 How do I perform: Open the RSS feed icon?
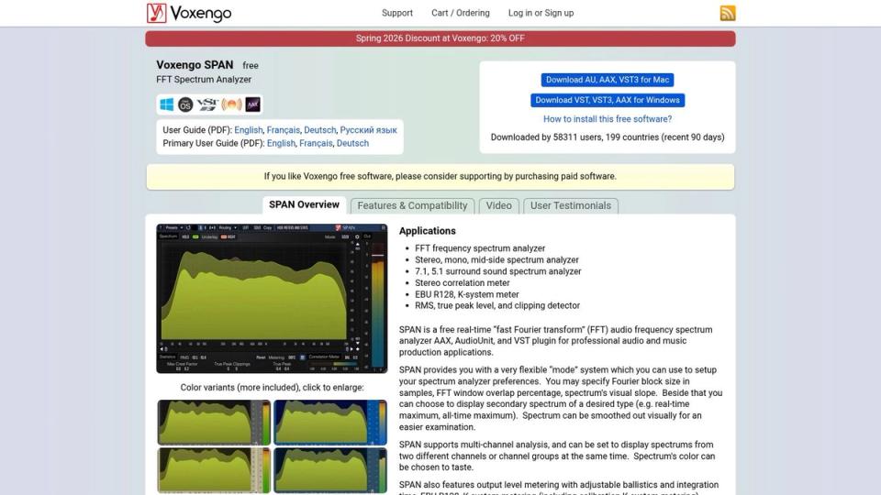pos(728,13)
